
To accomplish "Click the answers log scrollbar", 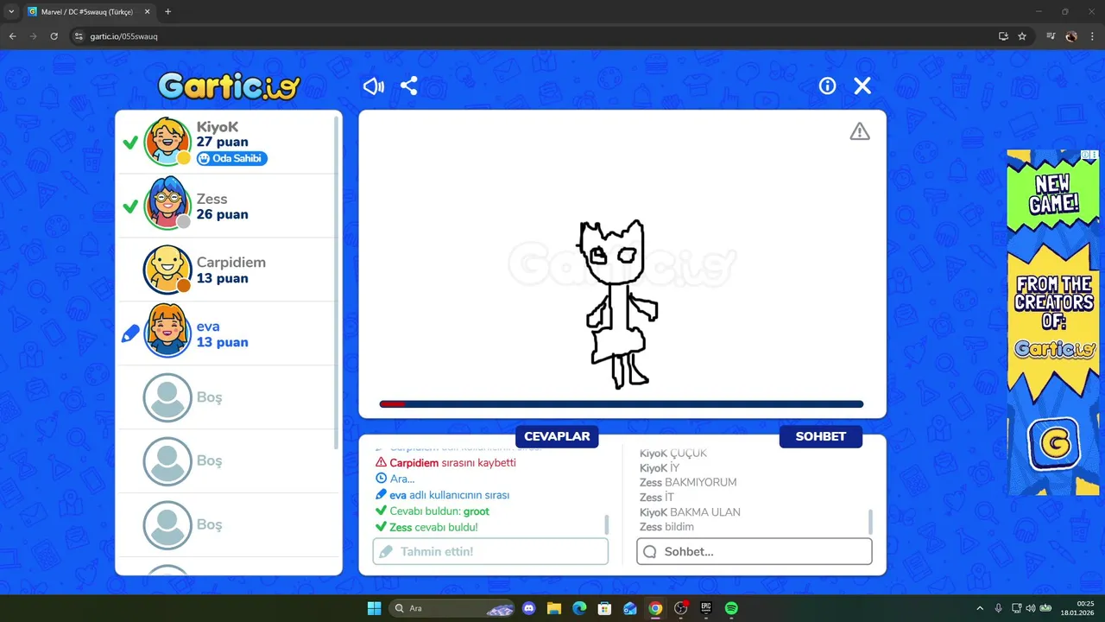I will 607,524.
